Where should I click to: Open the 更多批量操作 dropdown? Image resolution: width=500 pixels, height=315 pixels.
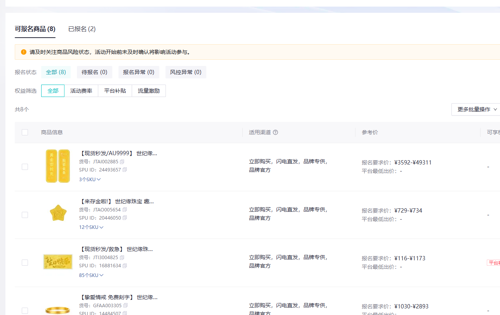tap(477, 109)
